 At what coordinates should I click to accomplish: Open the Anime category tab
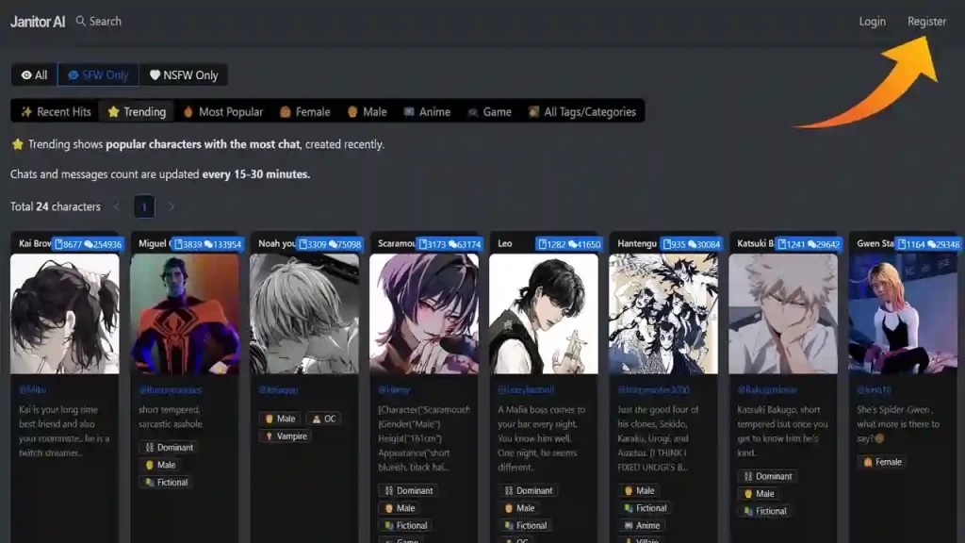(x=427, y=111)
